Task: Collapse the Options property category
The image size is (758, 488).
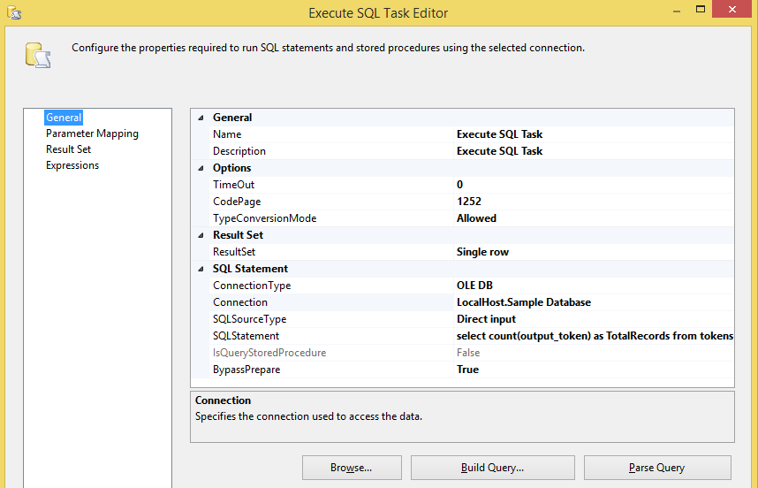Action: pyautogui.click(x=201, y=168)
